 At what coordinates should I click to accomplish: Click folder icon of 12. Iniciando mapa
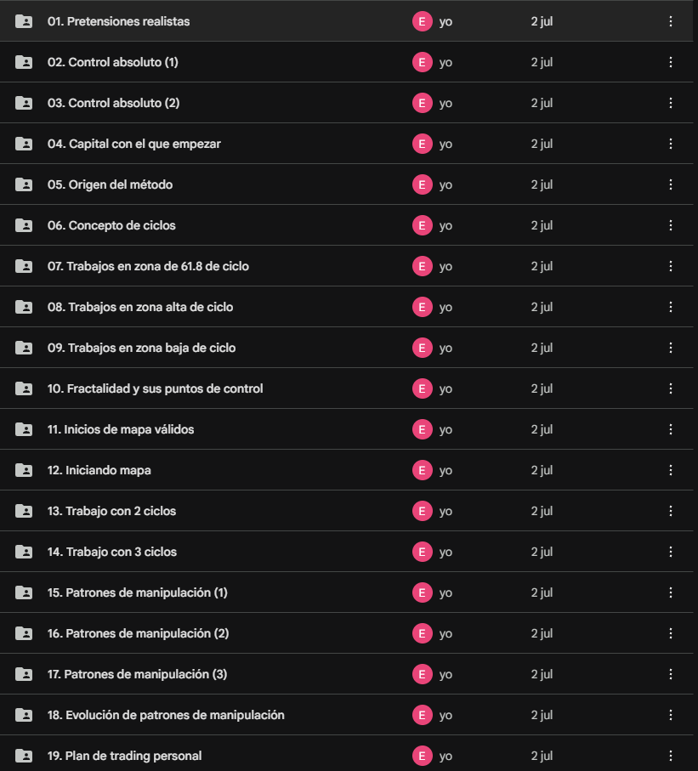[24, 470]
